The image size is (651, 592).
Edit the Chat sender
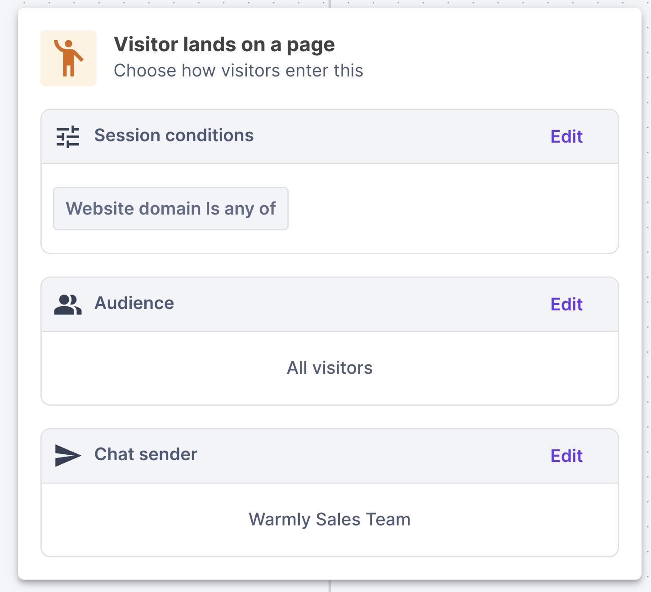[x=566, y=456]
